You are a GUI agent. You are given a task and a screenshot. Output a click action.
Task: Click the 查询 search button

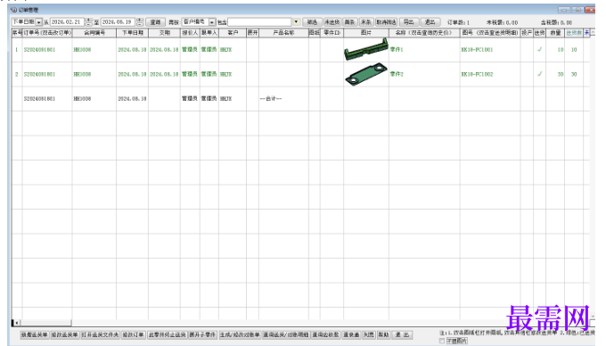[156, 22]
